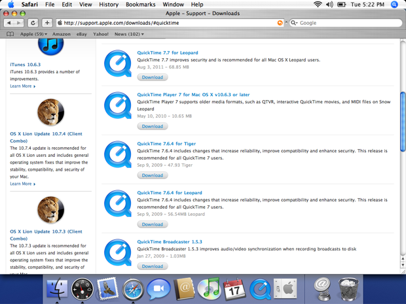The image size is (406, 304).
Task: Open the Trash in the Dock
Action: coord(349,289)
